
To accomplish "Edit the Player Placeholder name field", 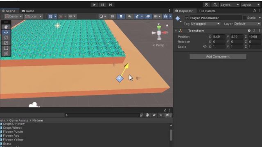I will 216,18.
